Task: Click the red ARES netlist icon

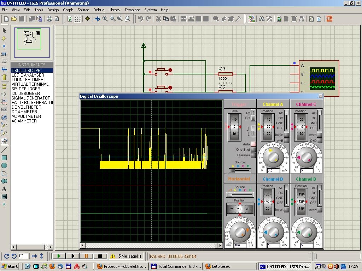Action: tap(329, 19)
